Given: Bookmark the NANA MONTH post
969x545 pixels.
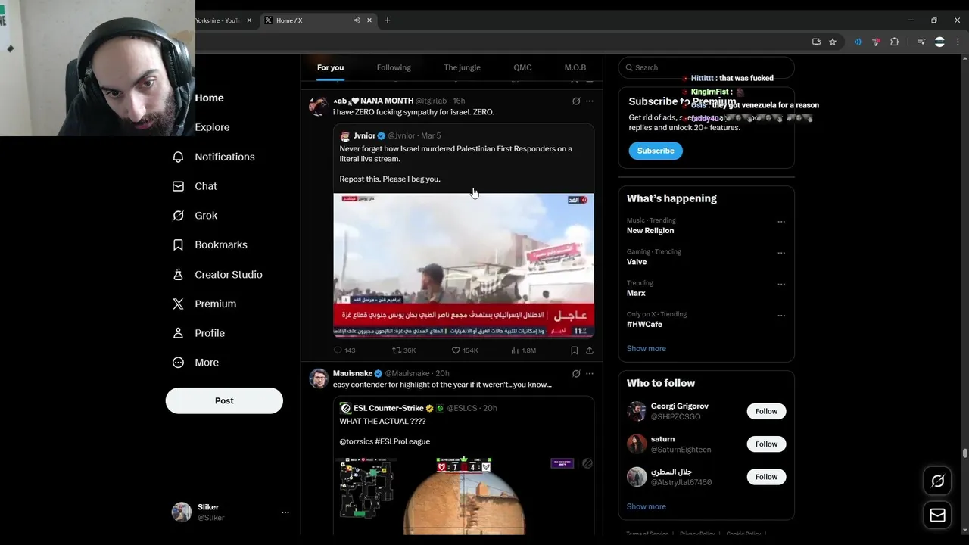Looking at the screenshot, I should tap(575, 350).
